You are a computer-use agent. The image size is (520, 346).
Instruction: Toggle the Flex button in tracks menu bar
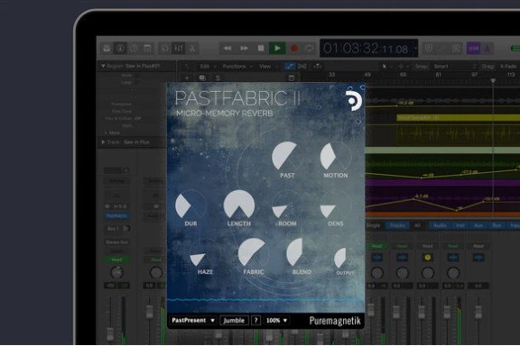[x=302, y=66]
